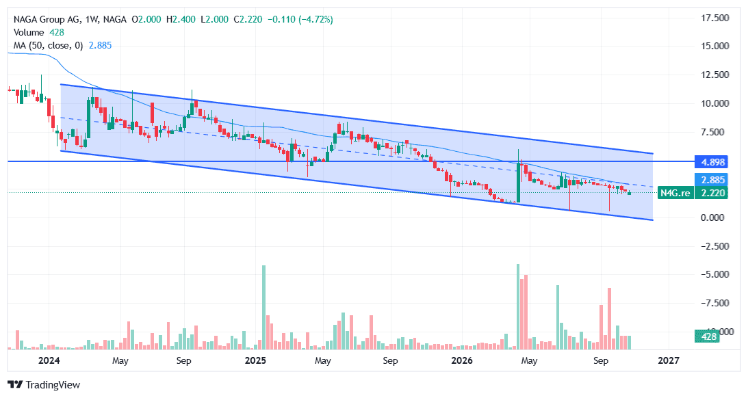Viewport: 748px width, 398px height.
Task: Click the 17.500 price axis label
Action: [714, 18]
